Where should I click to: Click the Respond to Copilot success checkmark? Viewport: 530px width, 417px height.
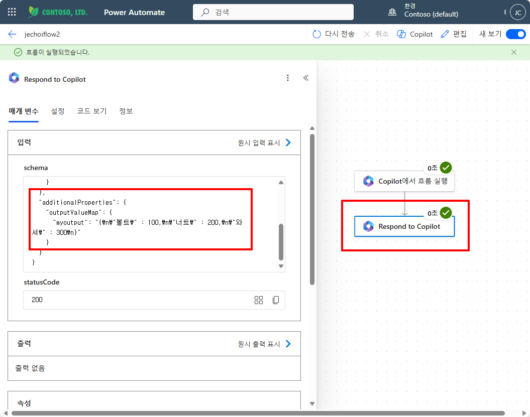click(446, 213)
